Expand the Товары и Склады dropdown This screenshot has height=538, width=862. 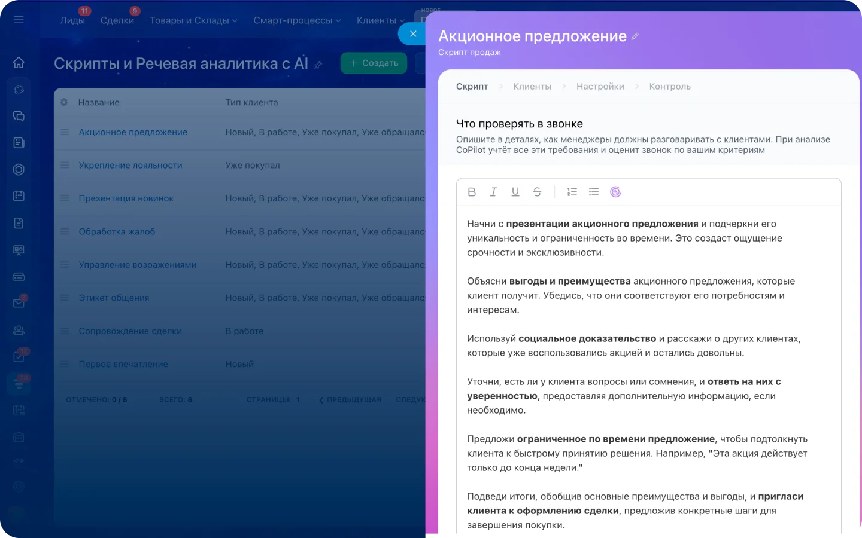pyautogui.click(x=193, y=20)
